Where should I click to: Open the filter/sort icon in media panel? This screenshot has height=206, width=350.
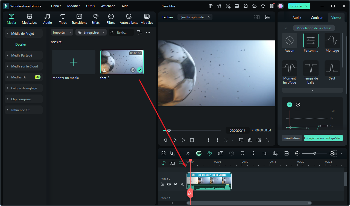(x=139, y=32)
